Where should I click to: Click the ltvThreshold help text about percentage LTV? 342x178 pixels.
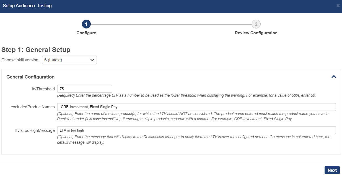(186, 95)
